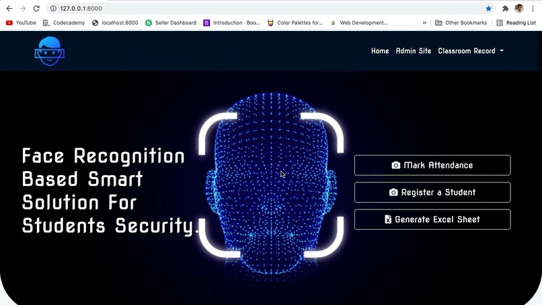
Task: Click the blue bookmark star icon
Action: pyautogui.click(x=488, y=8)
